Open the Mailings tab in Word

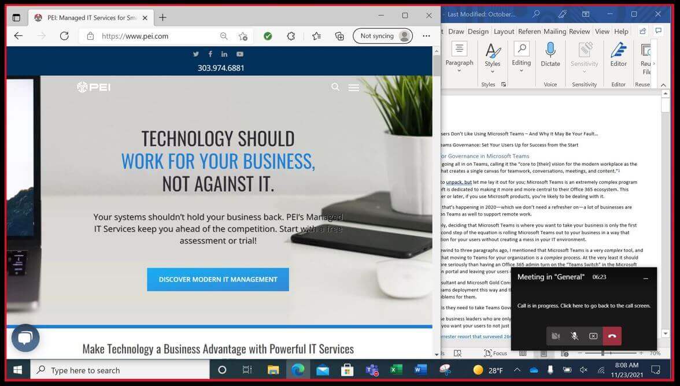tap(555, 32)
